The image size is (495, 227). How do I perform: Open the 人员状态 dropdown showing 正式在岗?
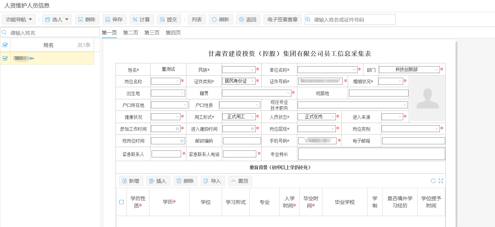coord(317,117)
